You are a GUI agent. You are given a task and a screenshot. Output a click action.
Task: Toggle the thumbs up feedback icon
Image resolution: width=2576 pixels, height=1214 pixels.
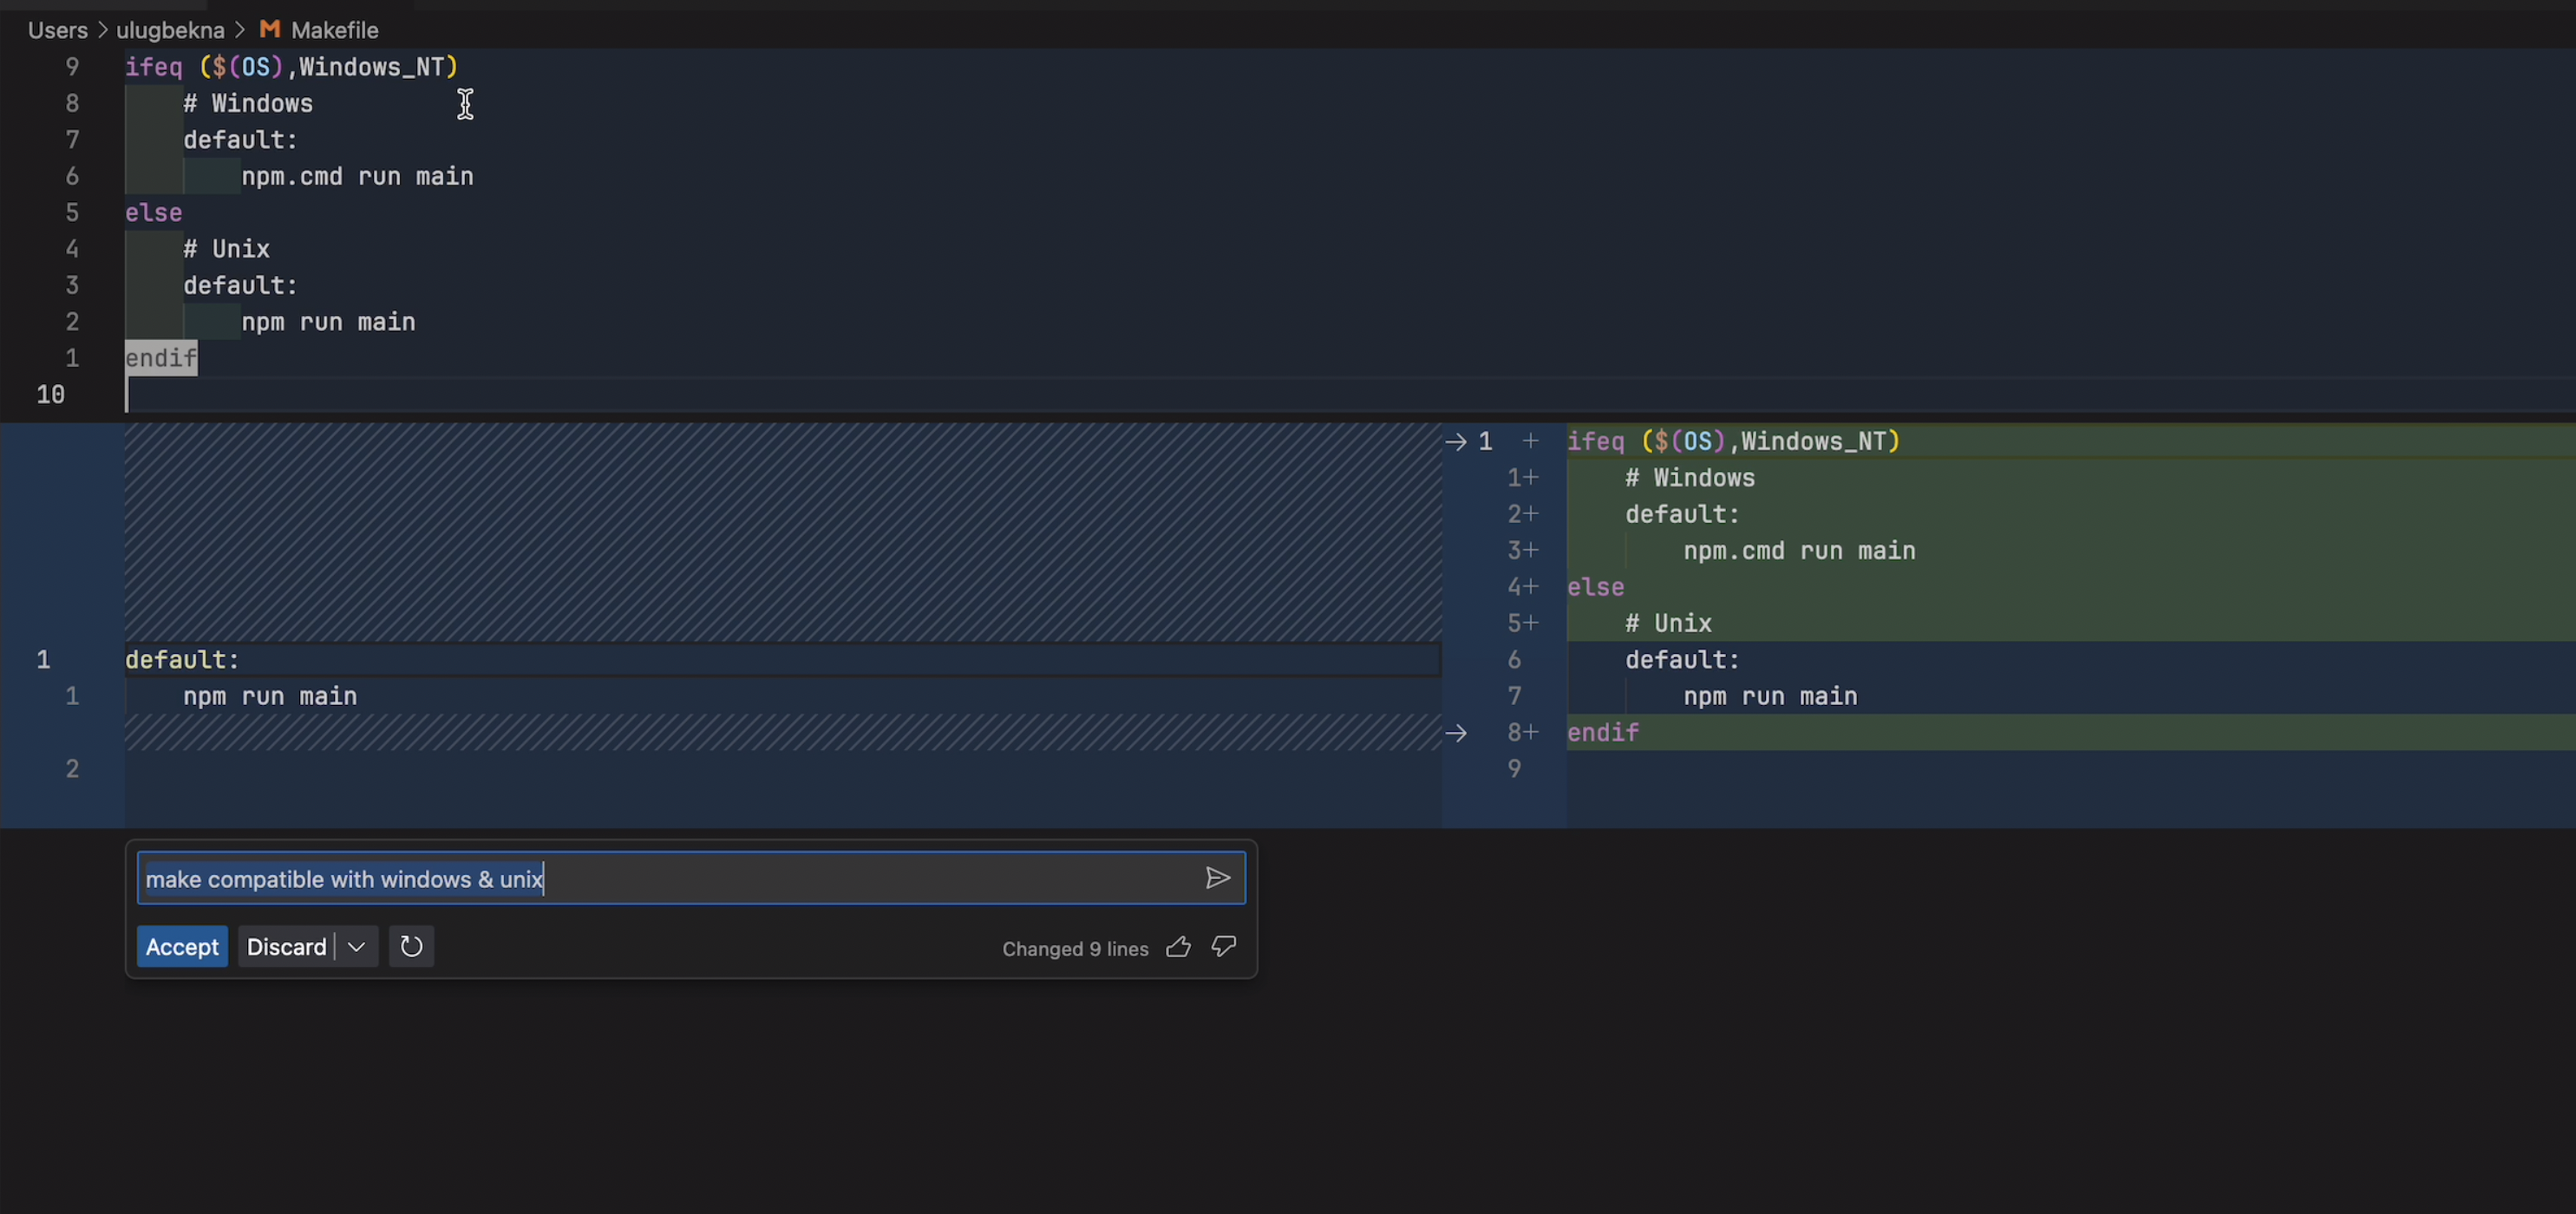tap(1178, 947)
